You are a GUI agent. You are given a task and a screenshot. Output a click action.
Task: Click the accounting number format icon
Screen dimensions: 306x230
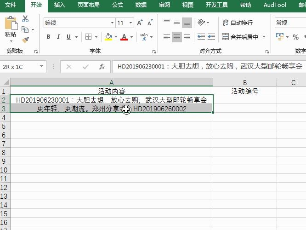280,37
